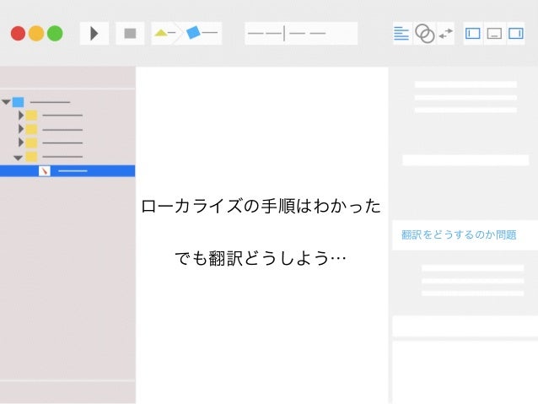The width and height of the screenshot is (538, 404).
Task: Open the version editor arrows icon
Action: 446,33
